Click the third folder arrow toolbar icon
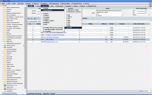The height and width of the screenshot is (95, 152). (x=34, y=18)
